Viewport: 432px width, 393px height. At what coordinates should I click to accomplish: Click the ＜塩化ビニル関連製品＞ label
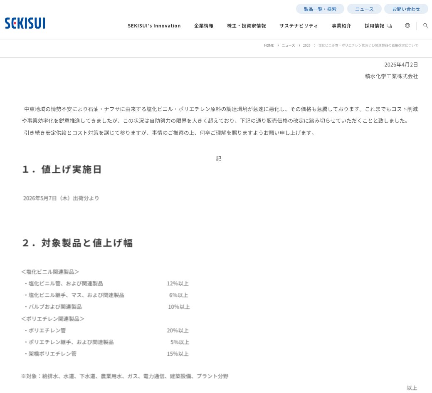tap(50, 272)
